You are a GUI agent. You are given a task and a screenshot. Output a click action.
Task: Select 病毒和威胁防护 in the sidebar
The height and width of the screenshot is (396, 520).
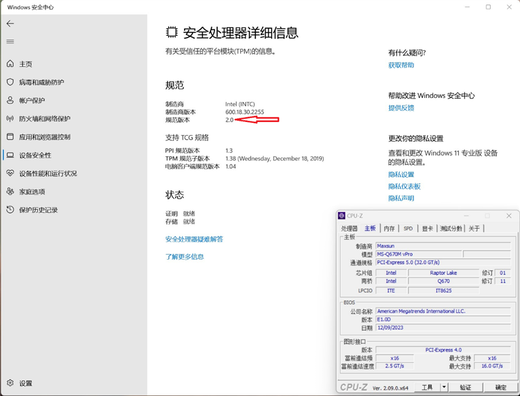pyautogui.click(x=42, y=82)
